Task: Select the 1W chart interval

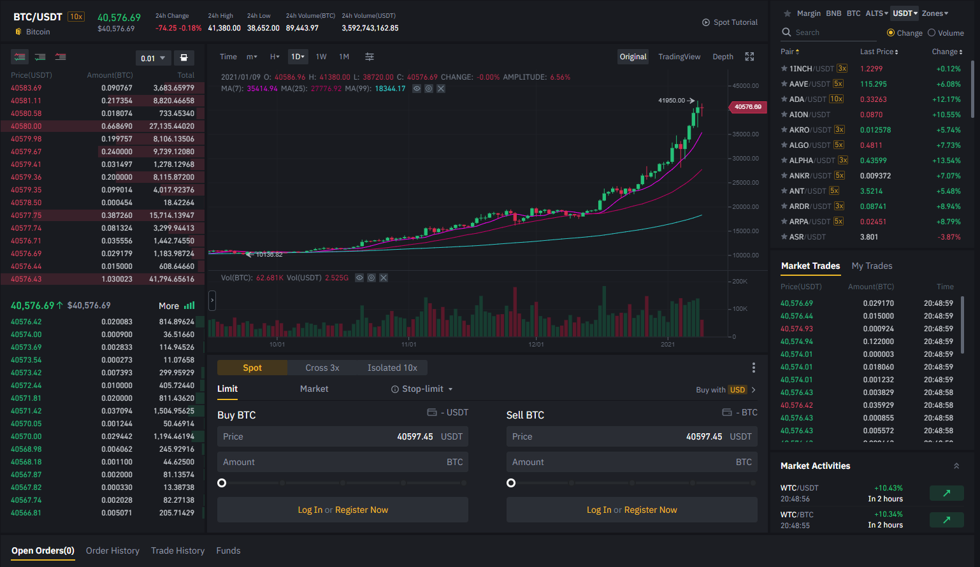Action: pos(321,57)
